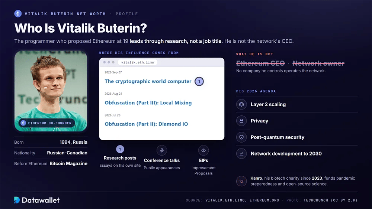Viewport: 372px width, 209px height.
Task: Click the Who Is Vitalik Buterin? headline
Action: [x=81, y=28]
